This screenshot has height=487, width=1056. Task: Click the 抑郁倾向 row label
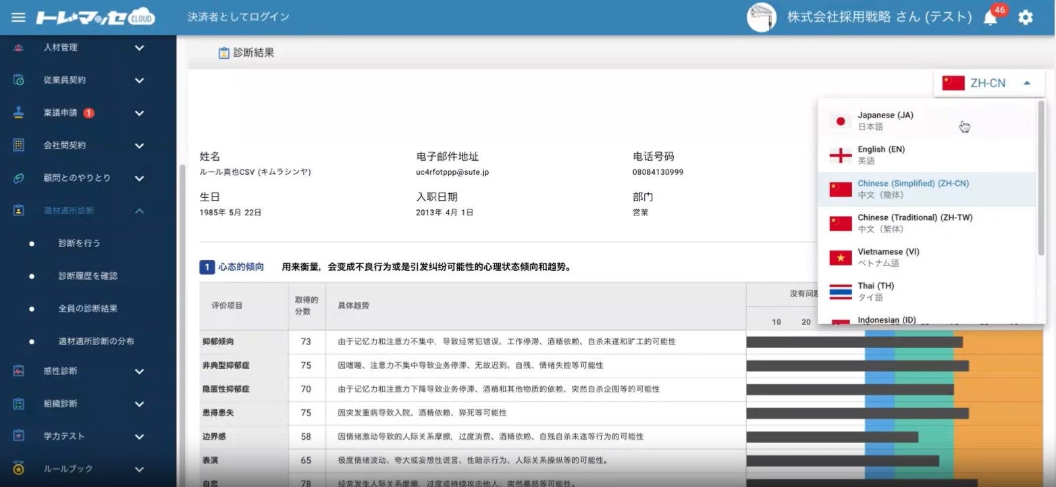(217, 342)
